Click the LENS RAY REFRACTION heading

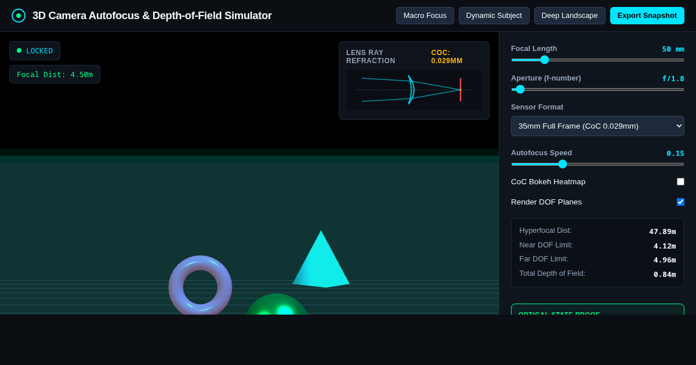pyautogui.click(x=371, y=57)
